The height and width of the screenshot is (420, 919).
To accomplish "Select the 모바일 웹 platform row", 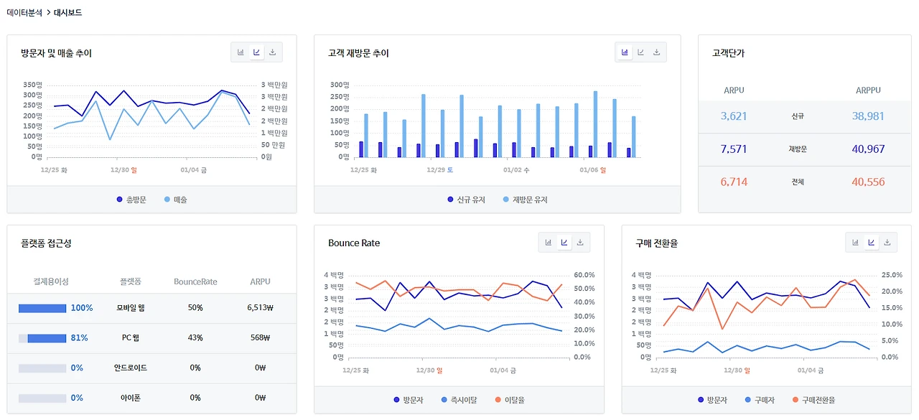I will tap(151, 308).
